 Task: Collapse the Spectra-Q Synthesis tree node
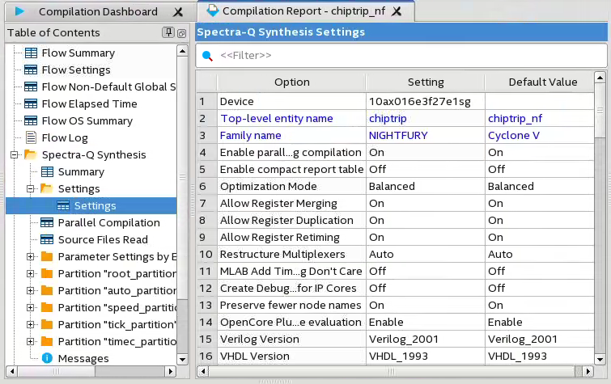[x=15, y=154]
